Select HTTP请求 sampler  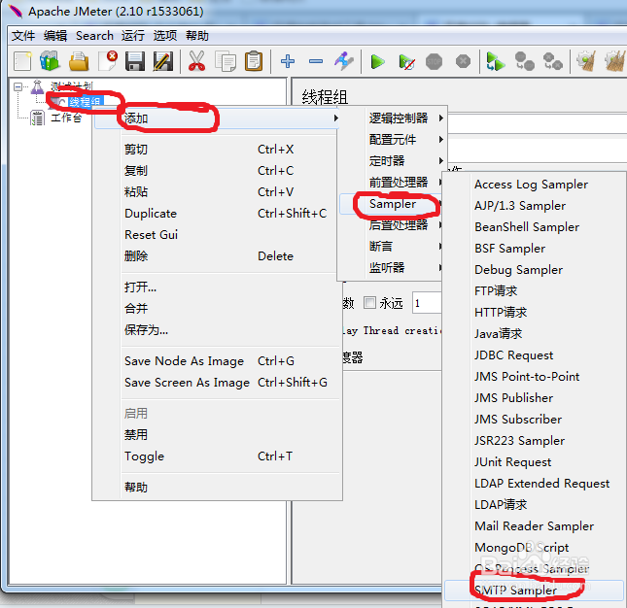tap(534, 313)
